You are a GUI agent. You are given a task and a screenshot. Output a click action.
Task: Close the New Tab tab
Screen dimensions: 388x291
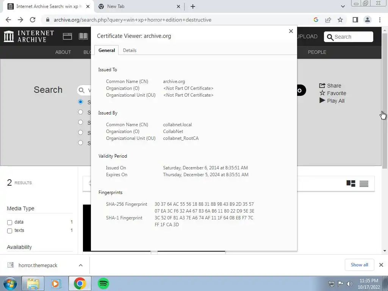point(178,7)
